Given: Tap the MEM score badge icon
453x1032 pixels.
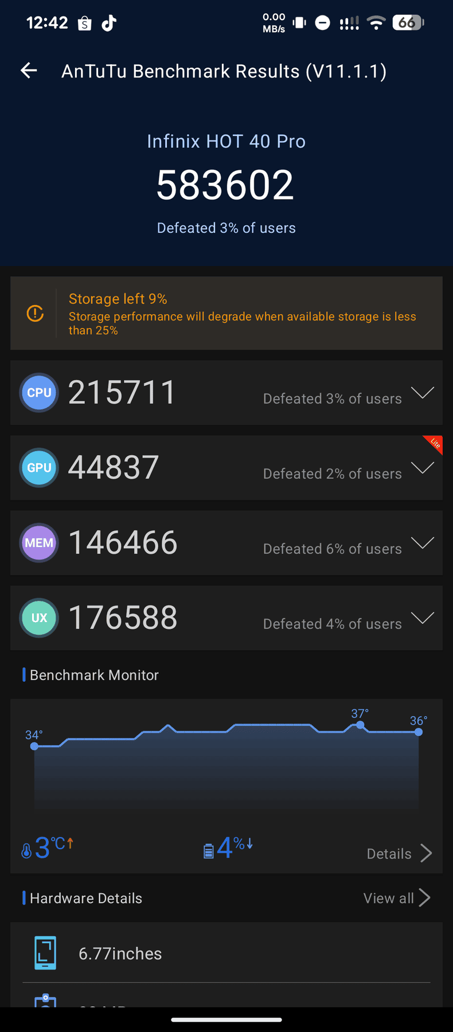Looking at the screenshot, I should pyautogui.click(x=39, y=543).
